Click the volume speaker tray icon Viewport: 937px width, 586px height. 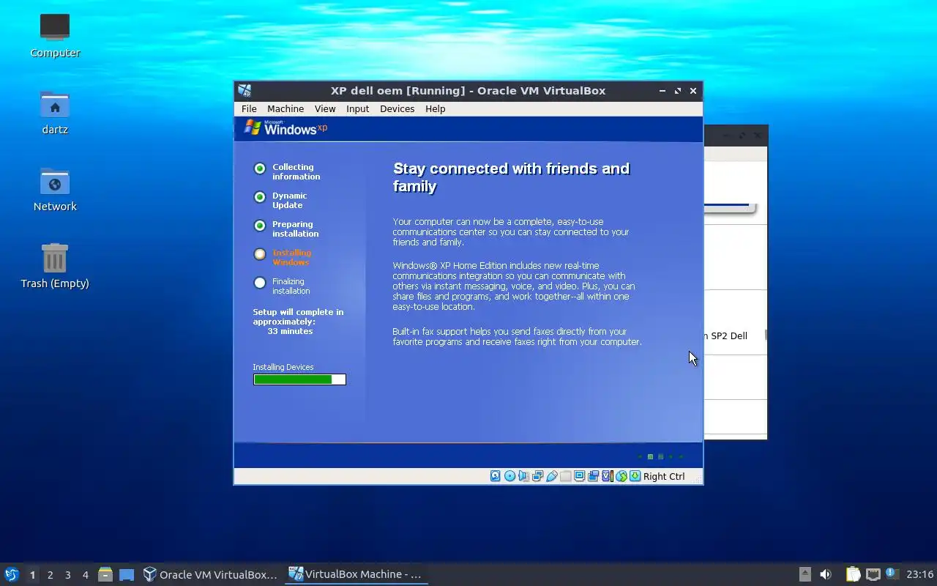826,574
